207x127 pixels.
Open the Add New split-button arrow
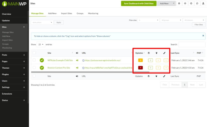[174, 3]
